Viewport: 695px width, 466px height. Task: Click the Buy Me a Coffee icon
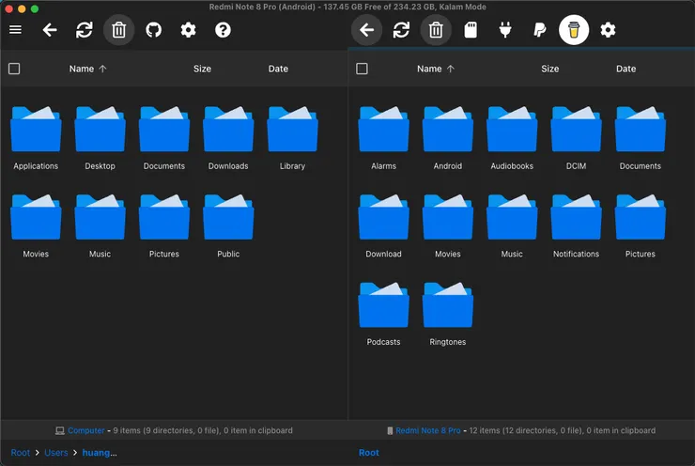point(574,30)
